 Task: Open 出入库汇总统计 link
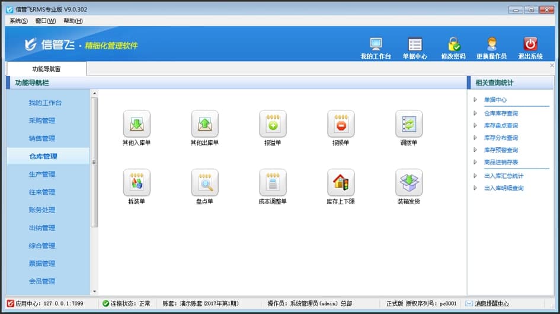tap(504, 176)
